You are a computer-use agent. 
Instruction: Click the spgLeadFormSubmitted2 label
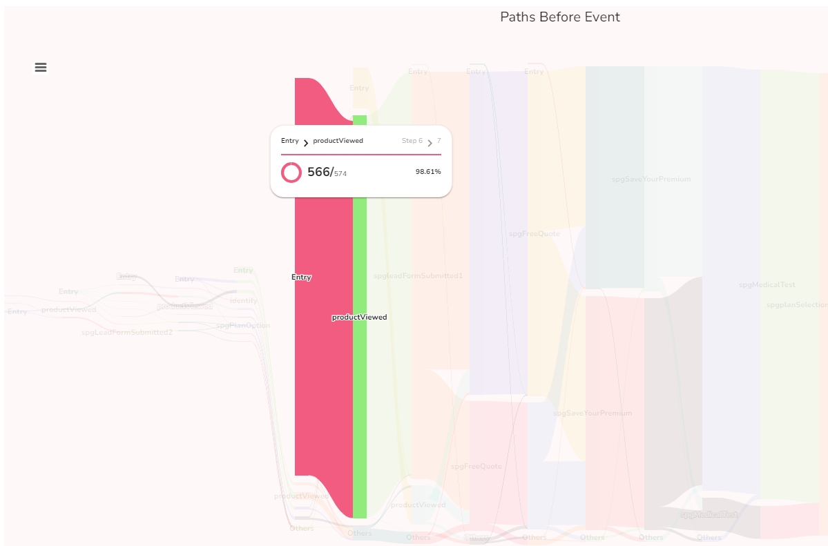tap(127, 332)
